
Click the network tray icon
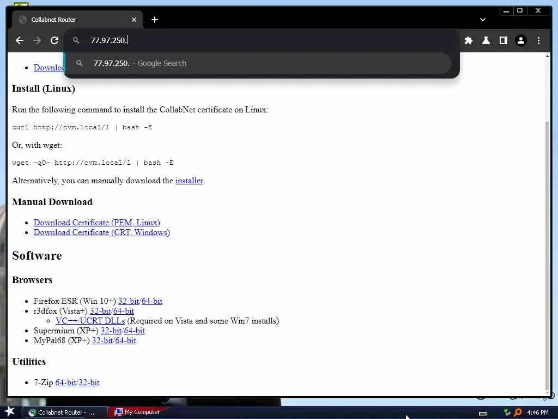point(507,412)
